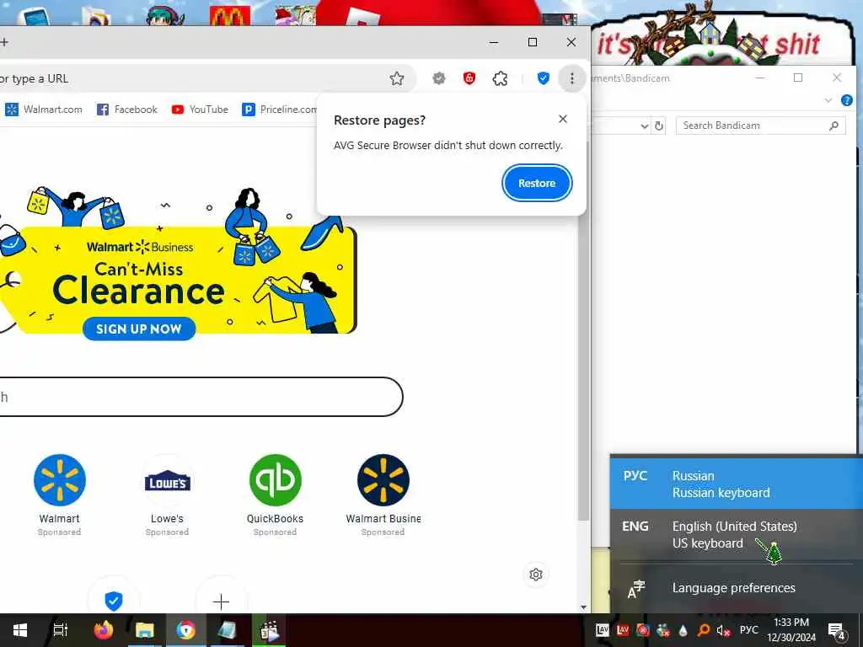Image resolution: width=863 pixels, height=647 pixels.
Task: Open Explorer help question mark icon
Action: (x=846, y=100)
